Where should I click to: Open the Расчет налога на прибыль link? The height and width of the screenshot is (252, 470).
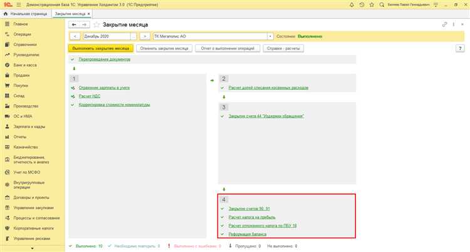pyautogui.click(x=252, y=217)
